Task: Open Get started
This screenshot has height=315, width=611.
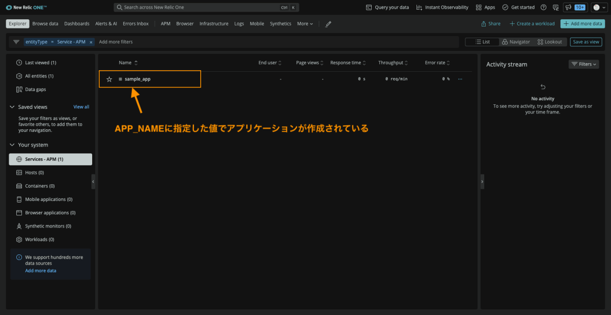Action: (518, 8)
